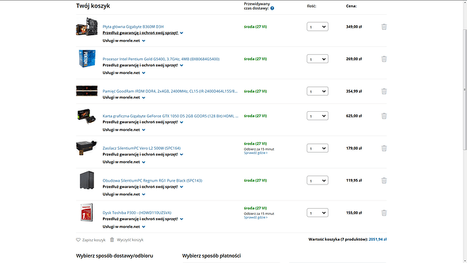Change quantity of GoodRam IRDM DDR4 memory
Viewport: 467px width, 263px height.
pyautogui.click(x=317, y=92)
